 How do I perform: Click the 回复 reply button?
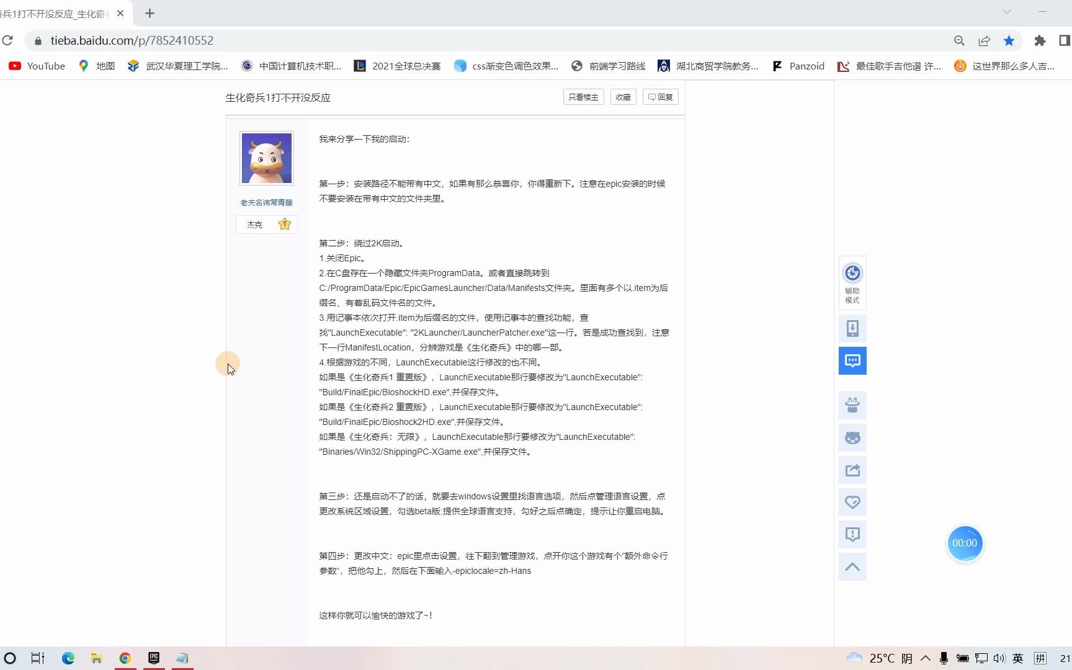coord(660,97)
